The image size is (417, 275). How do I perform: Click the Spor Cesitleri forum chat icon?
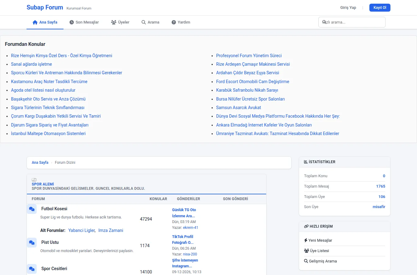click(32, 269)
